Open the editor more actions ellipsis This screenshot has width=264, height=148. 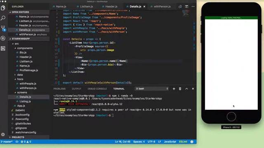(x=193, y=7)
